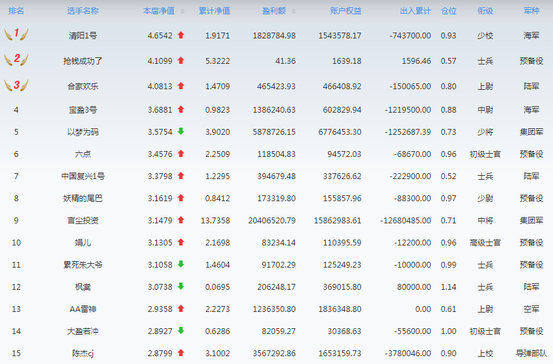Click red up arrow for 合家欢乐

pos(181,86)
